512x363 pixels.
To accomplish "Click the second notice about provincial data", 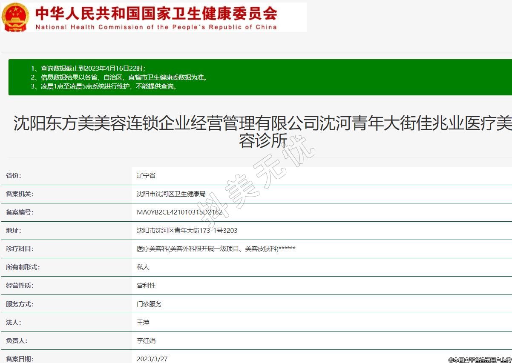I will 119,77.
